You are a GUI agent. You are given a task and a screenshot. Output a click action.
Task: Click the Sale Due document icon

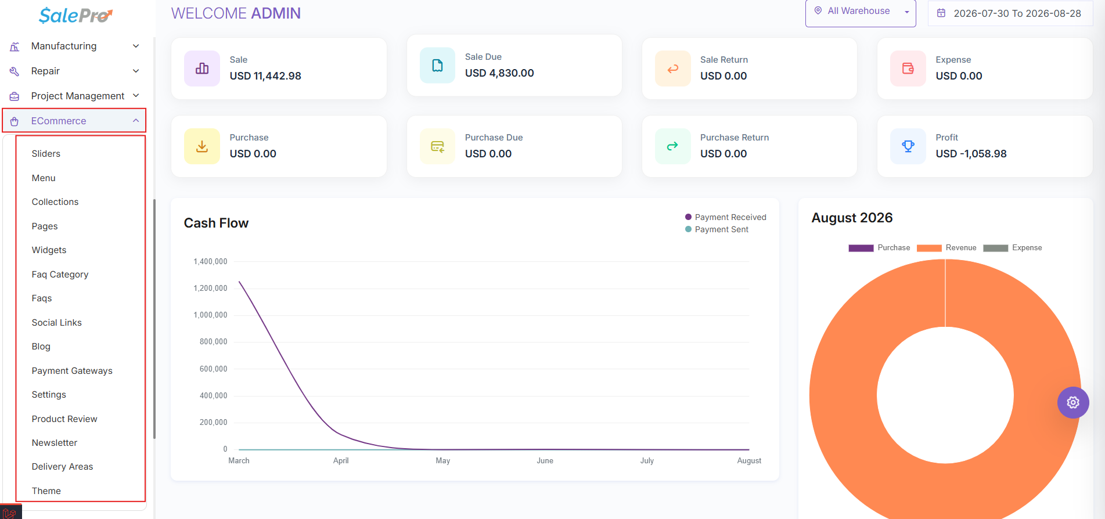click(x=437, y=66)
